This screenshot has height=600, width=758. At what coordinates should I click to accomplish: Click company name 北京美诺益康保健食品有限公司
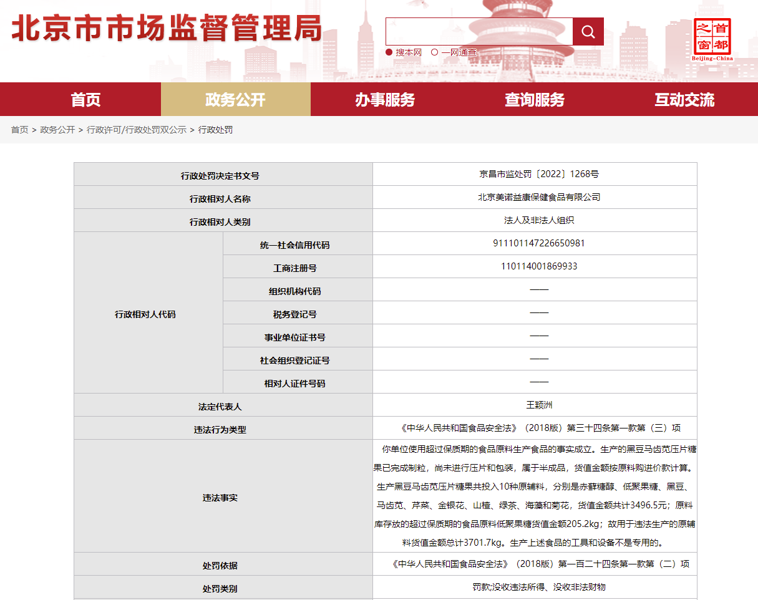point(538,197)
